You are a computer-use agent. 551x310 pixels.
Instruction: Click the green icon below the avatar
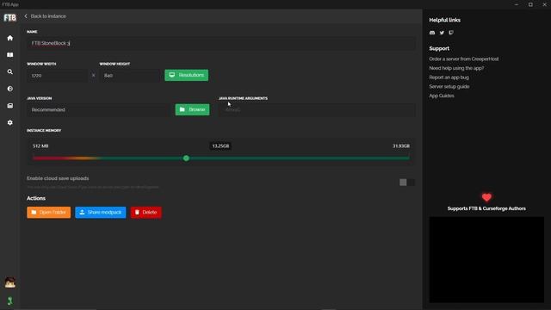pyautogui.click(x=9, y=301)
